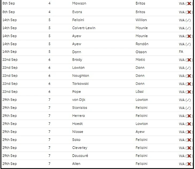
Task: Click the red X in the Evans row
Action: pos(189,12)
